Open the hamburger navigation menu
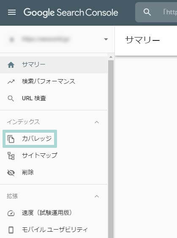This screenshot has height=238, width=177. point(12,12)
